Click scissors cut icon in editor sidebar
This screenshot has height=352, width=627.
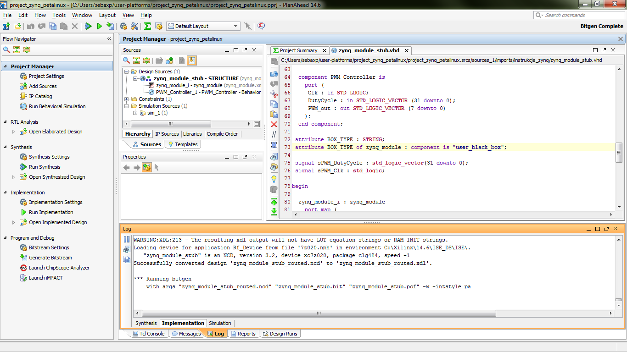pos(274,94)
